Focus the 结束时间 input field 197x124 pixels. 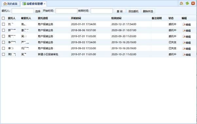(x=101, y=11)
